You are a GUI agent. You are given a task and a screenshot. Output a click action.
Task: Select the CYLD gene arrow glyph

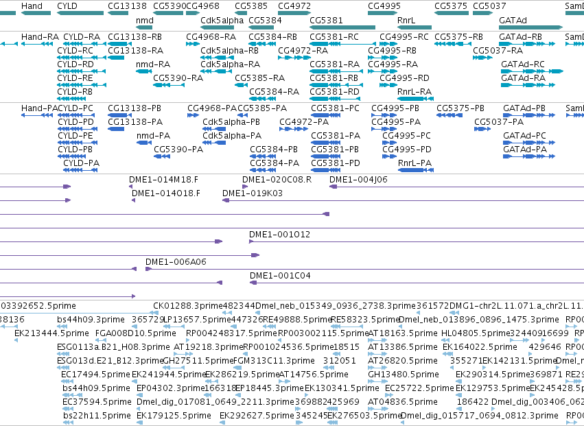coord(80,14)
